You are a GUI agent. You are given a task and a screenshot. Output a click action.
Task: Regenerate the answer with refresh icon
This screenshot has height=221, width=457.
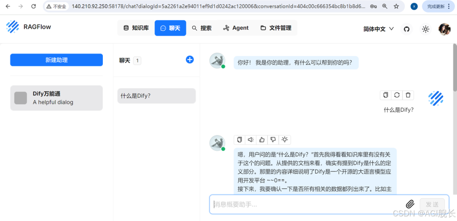tap(396, 95)
